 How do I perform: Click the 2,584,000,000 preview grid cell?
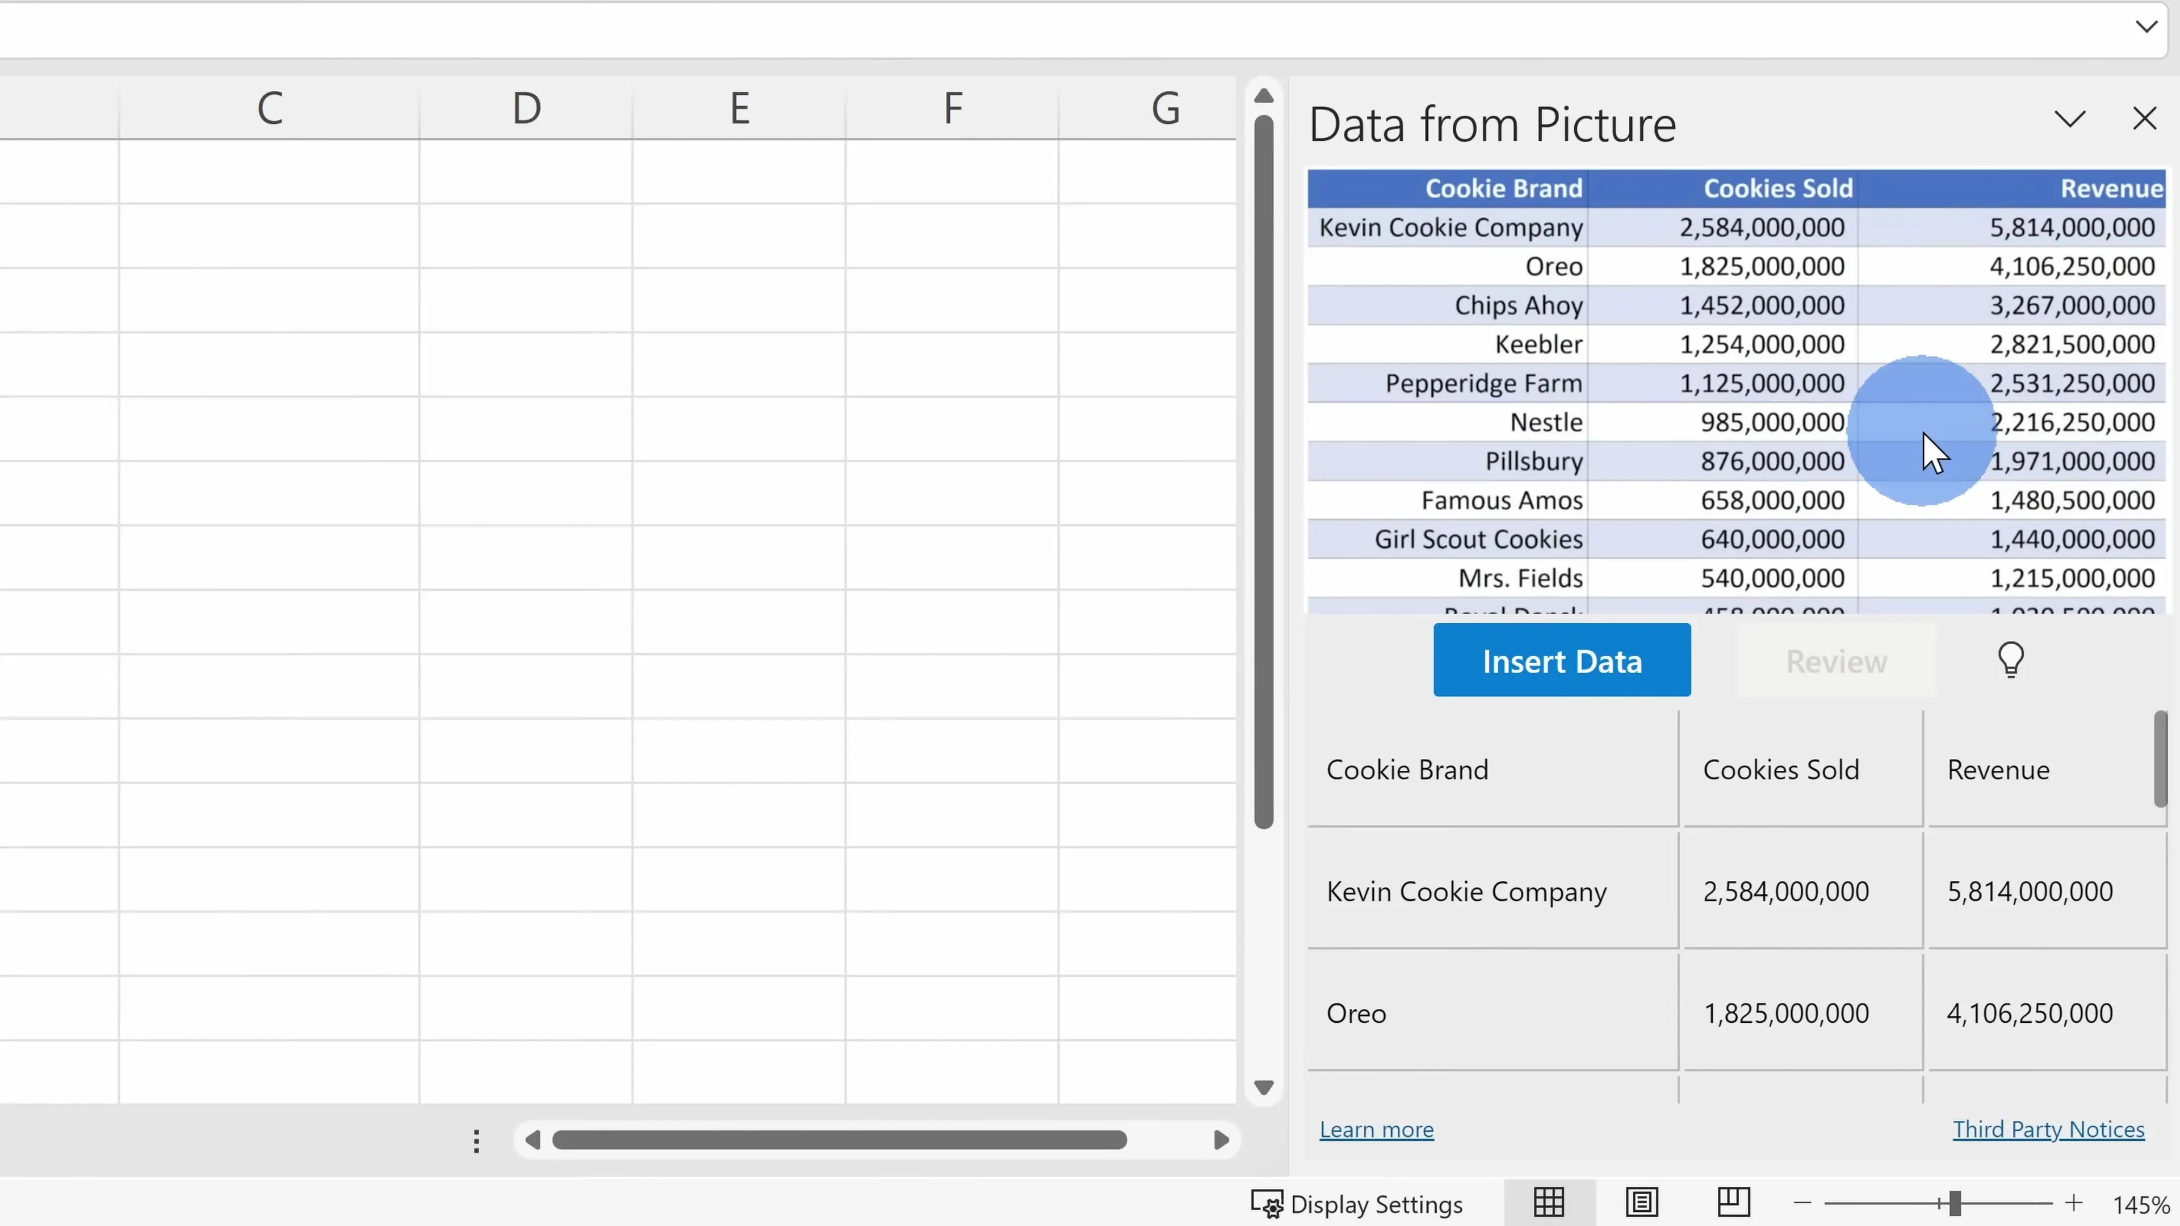pos(1802,891)
